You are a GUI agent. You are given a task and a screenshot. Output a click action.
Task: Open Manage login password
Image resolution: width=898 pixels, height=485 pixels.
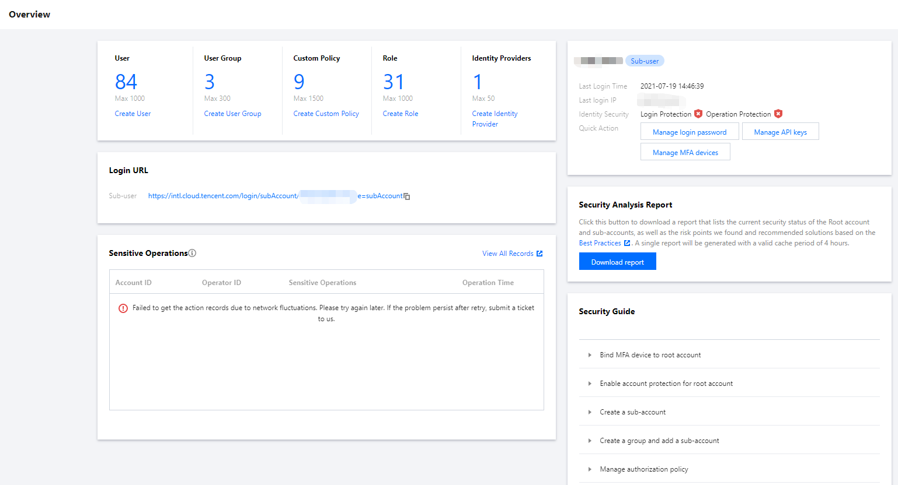(689, 132)
